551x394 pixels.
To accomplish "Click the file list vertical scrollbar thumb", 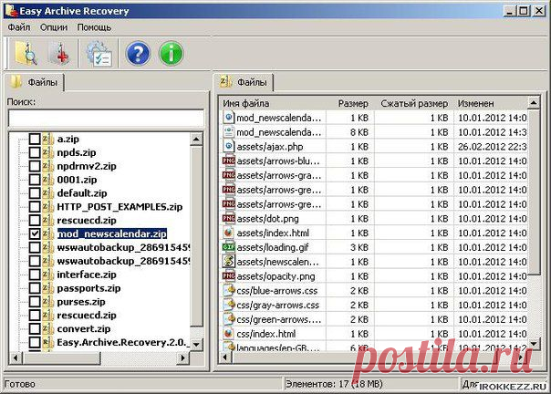I will [x=534, y=192].
